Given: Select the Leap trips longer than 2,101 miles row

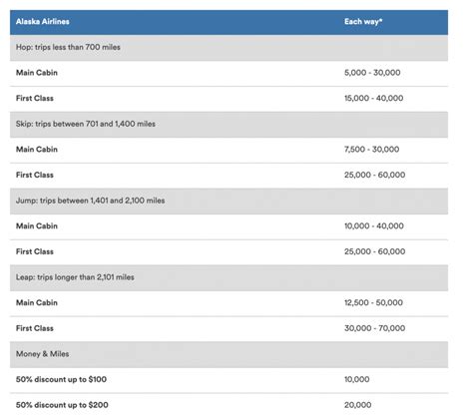Looking at the screenshot, I should point(229,278).
